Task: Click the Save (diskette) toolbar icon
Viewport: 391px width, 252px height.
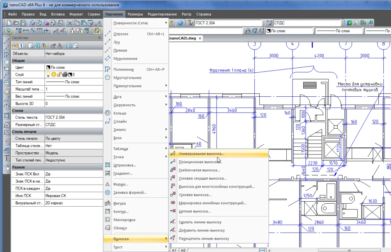Action: (x=24, y=23)
